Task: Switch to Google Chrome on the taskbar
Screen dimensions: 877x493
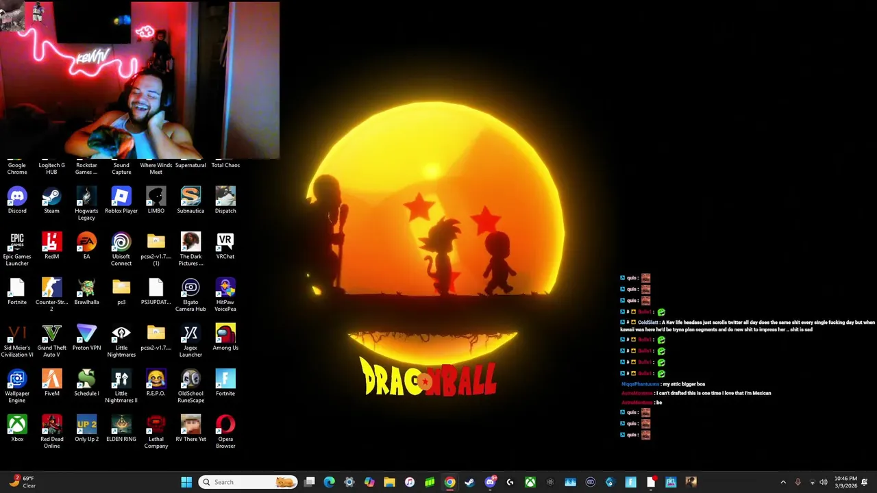Action: pos(449,482)
